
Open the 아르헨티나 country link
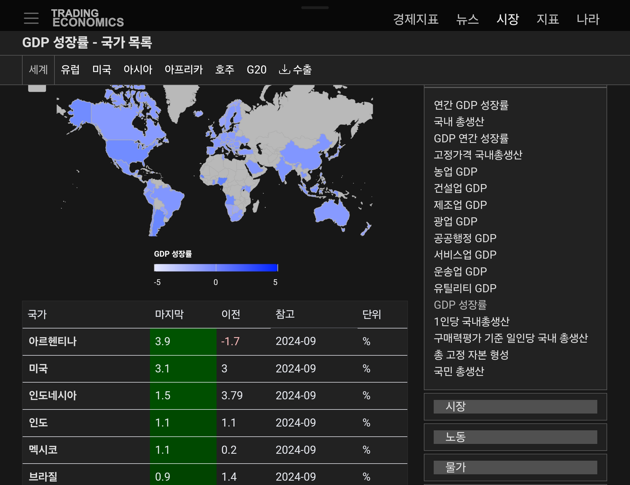(53, 341)
